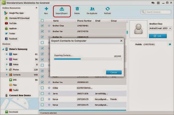Click the Edit contact button
This screenshot has width=174, height=115.
coord(158,36)
